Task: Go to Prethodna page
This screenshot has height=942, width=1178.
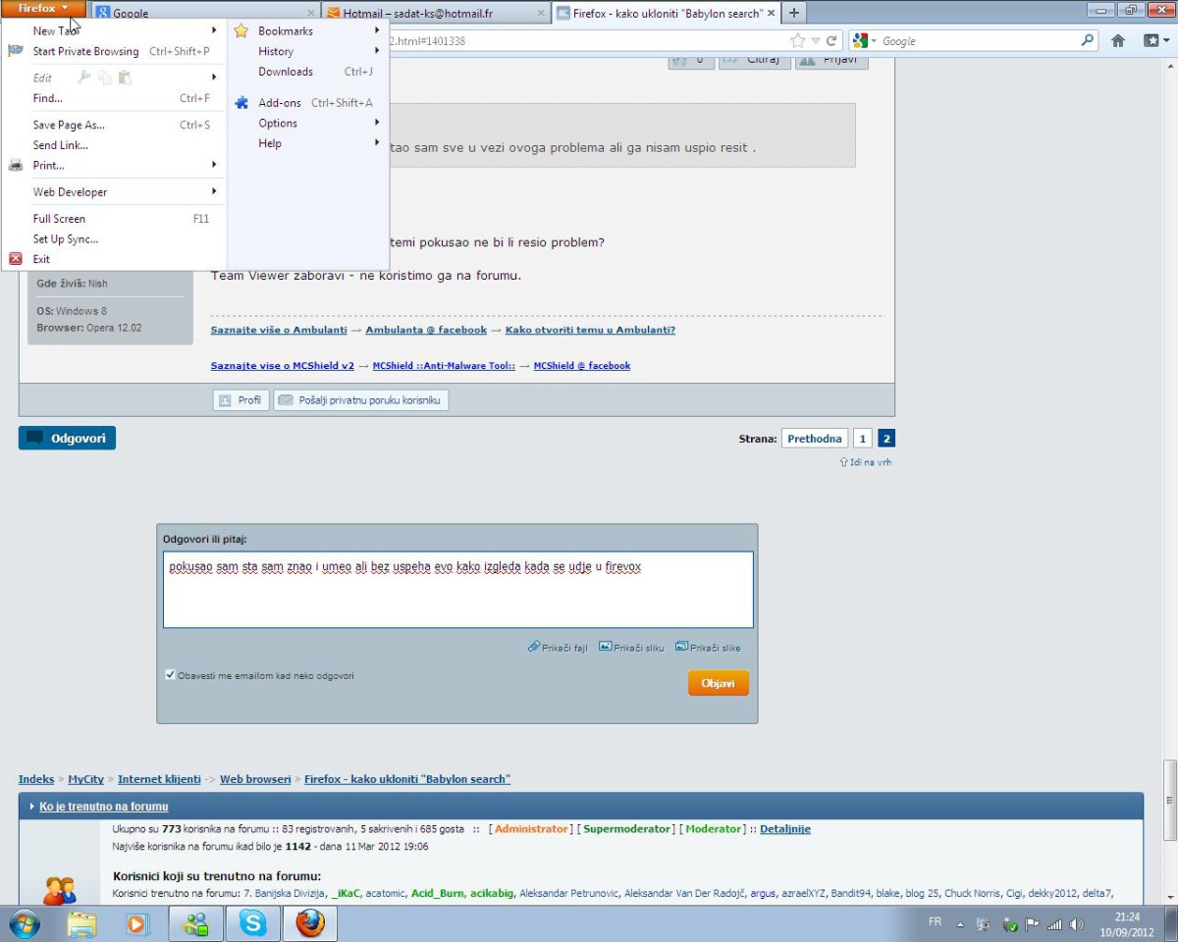Action: [815, 439]
